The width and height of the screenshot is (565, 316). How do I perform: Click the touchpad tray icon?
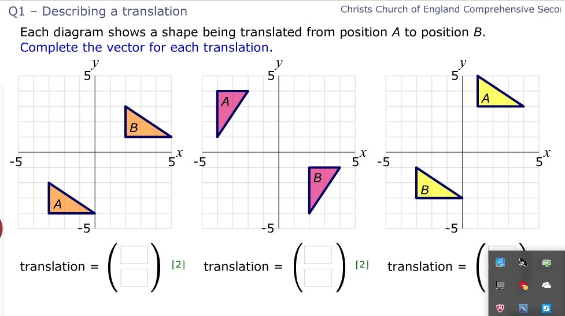pos(500,285)
